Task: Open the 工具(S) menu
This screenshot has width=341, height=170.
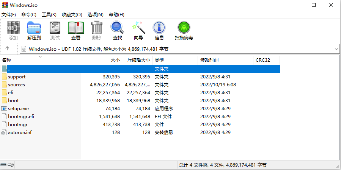Action: click(49, 15)
